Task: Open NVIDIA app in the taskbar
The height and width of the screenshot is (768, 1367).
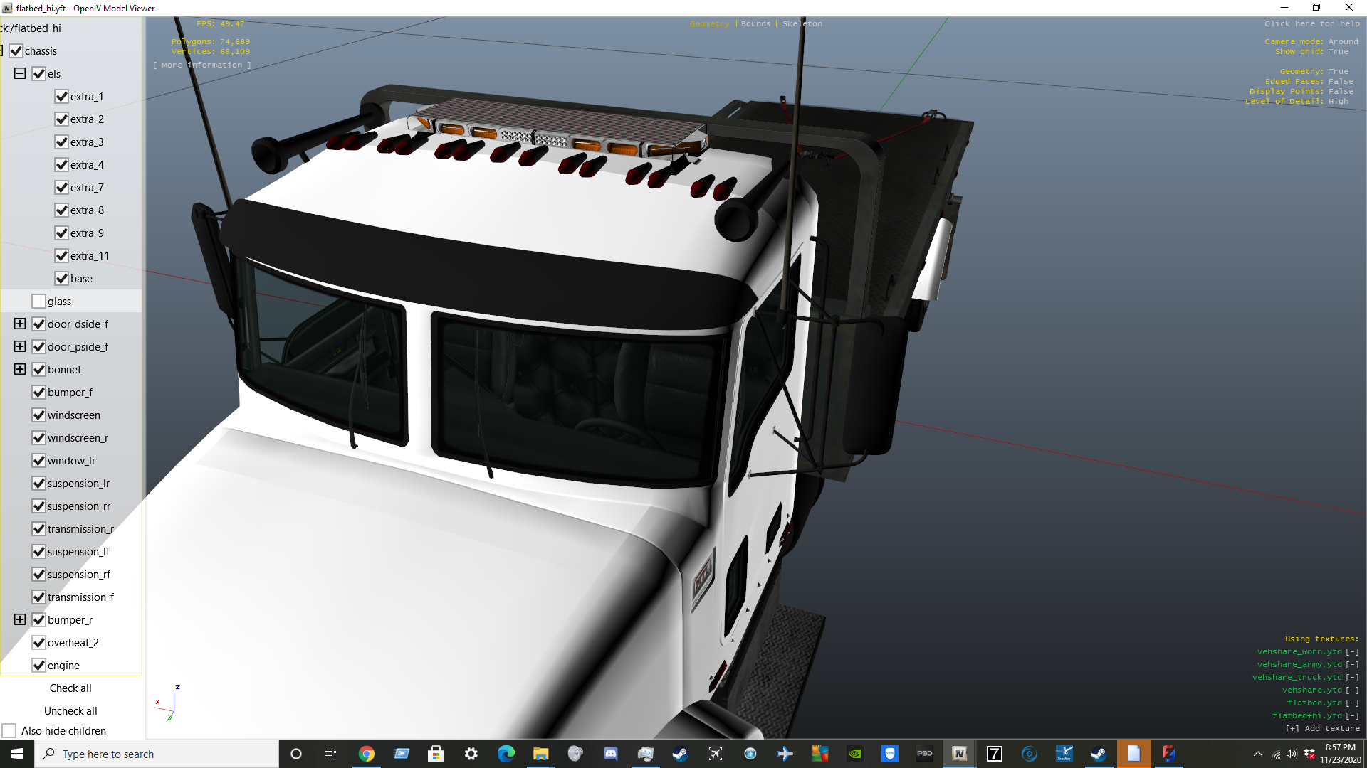Action: (x=854, y=754)
